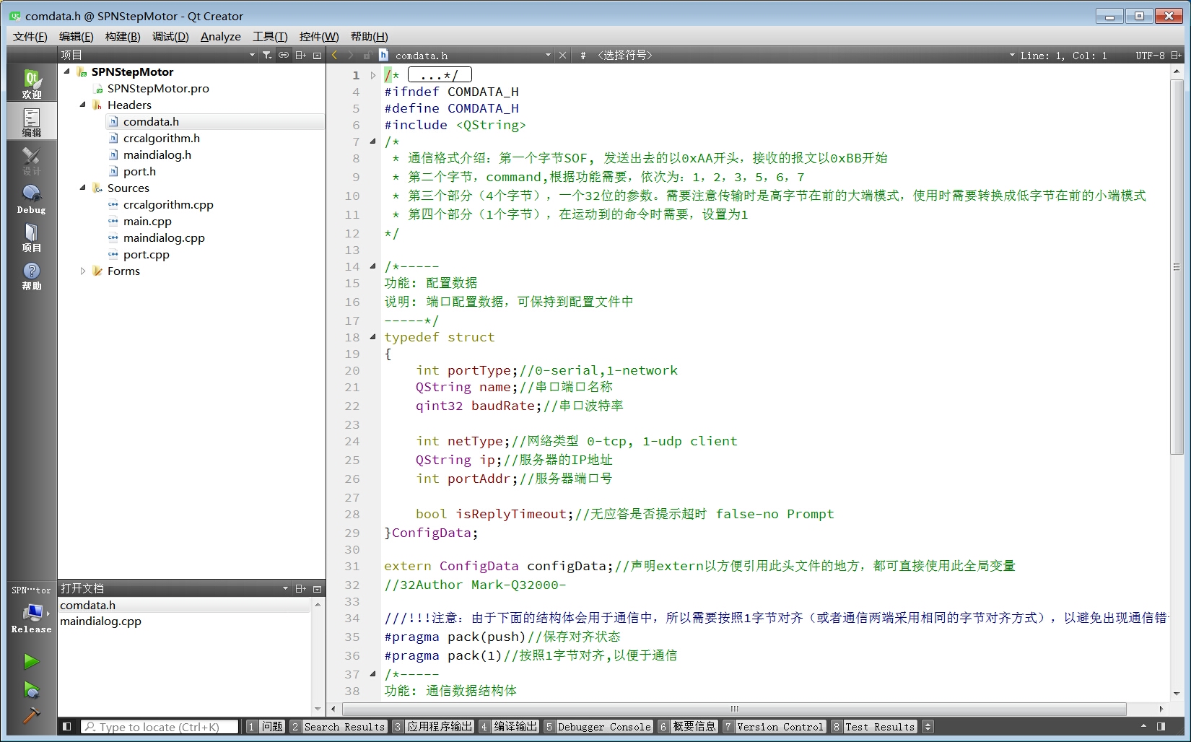The width and height of the screenshot is (1191, 742).
Task: Collapse the Headers folder
Action: [82, 105]
